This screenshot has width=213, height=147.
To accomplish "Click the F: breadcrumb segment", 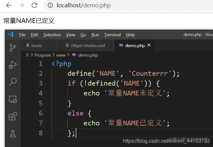I will [27, 55].
